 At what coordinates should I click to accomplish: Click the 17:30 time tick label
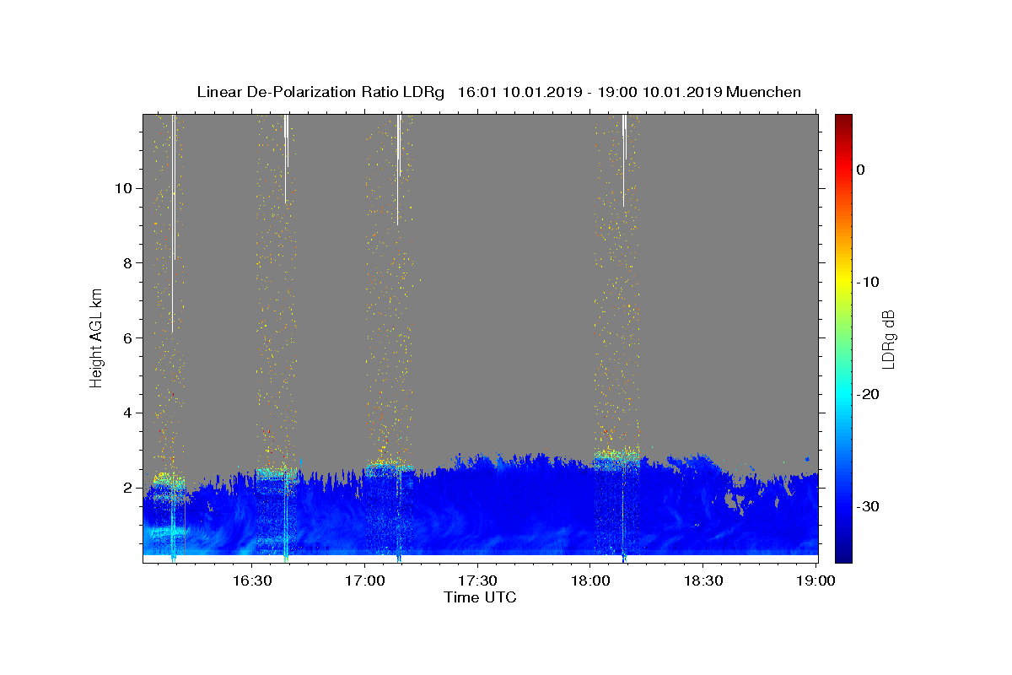point(478,580)
